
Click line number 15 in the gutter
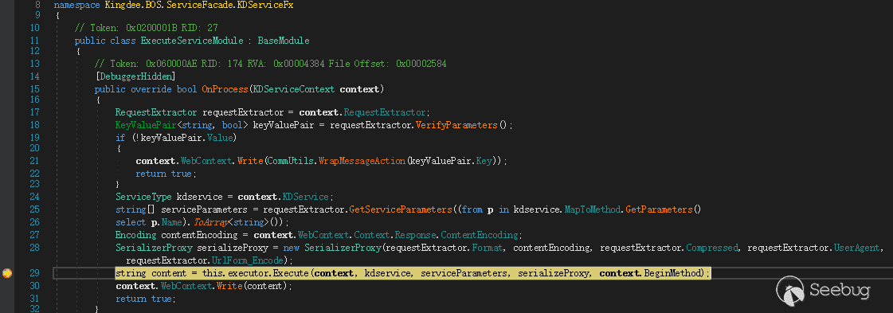point(35,89)
